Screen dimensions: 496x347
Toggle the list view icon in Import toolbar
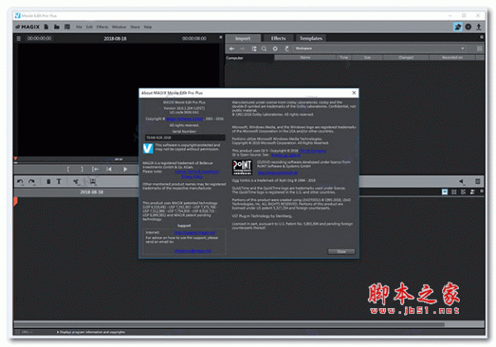coord(479,49)
